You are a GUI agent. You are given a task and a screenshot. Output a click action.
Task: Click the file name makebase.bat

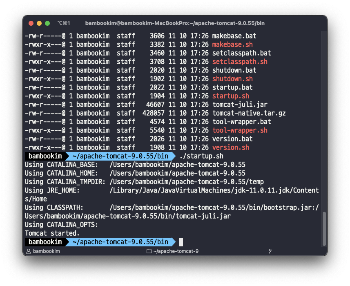[x=234, y=36]
